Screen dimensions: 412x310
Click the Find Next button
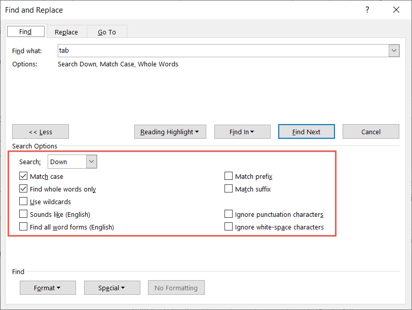306,131
